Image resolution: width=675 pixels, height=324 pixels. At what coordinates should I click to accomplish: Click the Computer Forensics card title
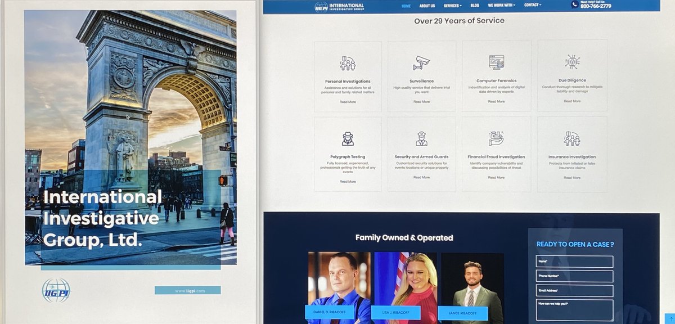point(496,80)
